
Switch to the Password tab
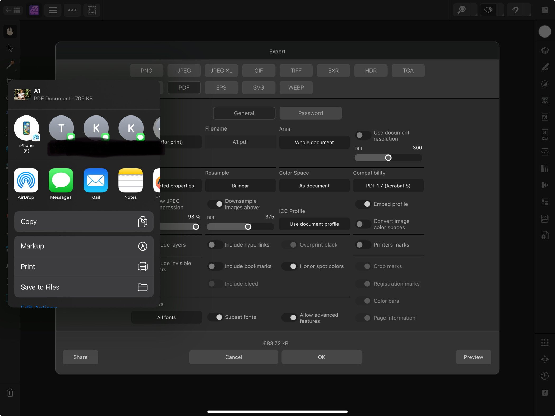[311, 113]
